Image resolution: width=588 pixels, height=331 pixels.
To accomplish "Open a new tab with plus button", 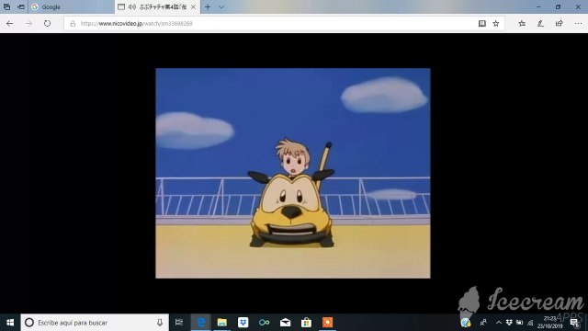I will pos(208,6).
